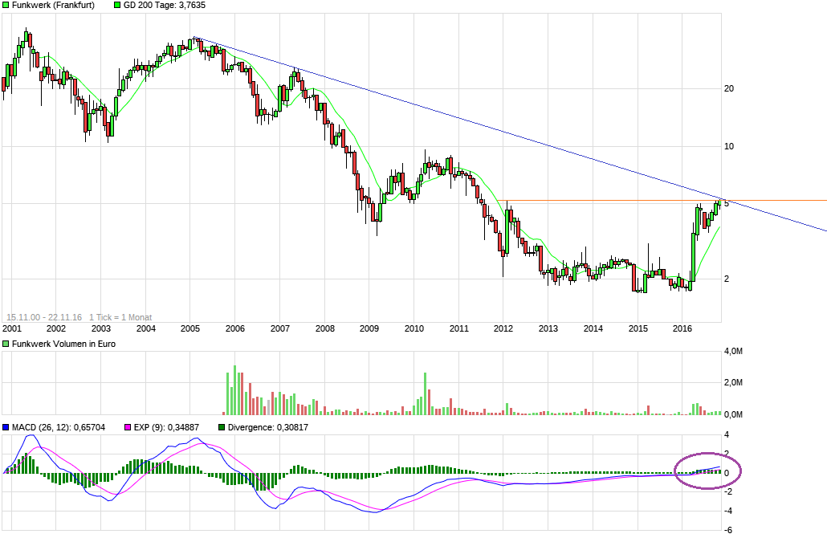
Task: Click the GD 200 Tage legend square
Action: click(x=116, y=6)
